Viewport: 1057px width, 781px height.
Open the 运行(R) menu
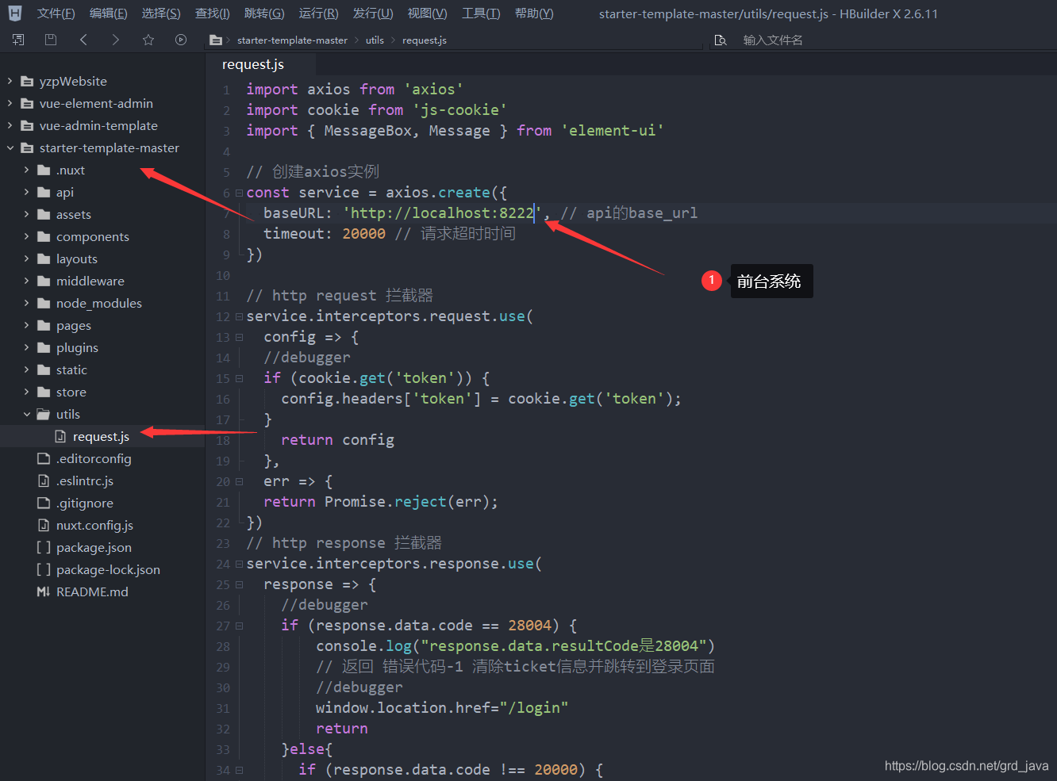[x=318, y=13]
